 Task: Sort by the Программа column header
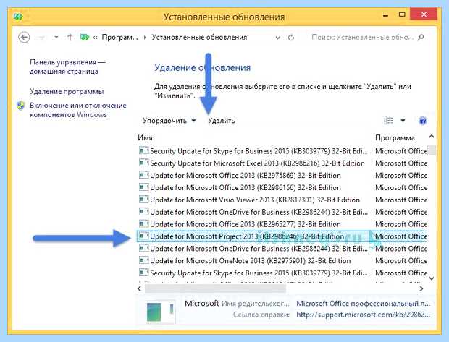click(395, 138)
